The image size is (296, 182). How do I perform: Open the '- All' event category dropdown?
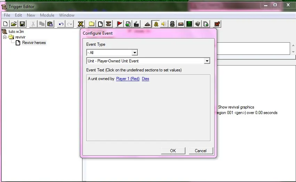tap(112, 52)
